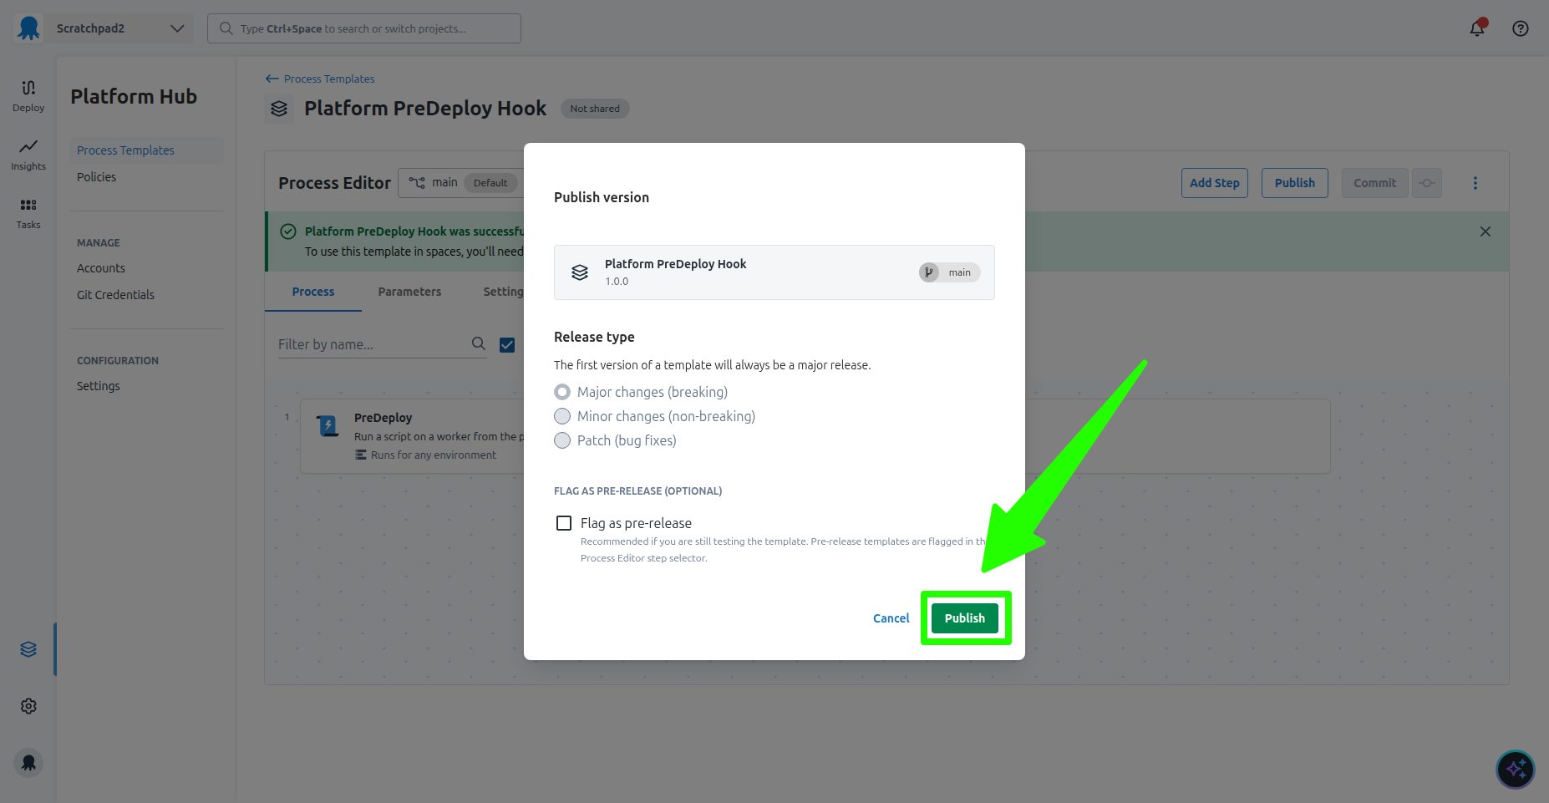Go back to Process Templates
The width and height of the screenshot is (1549, 803).
(x=328, y=78)
